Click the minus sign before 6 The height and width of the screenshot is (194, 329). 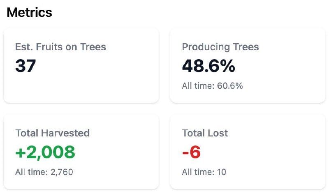185,153
